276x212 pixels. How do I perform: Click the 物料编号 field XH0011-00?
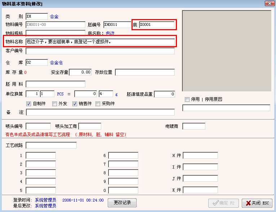point(55,24)
